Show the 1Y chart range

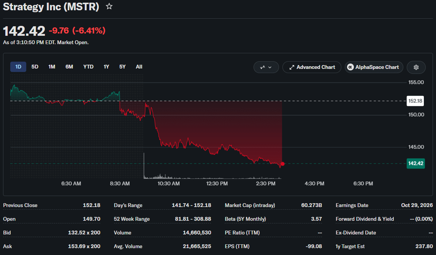[x=106, y=67]
